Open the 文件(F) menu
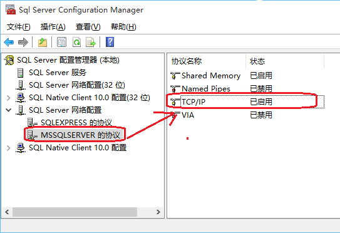The width and height of the screenshot is (340, 233). pos(18,27)
